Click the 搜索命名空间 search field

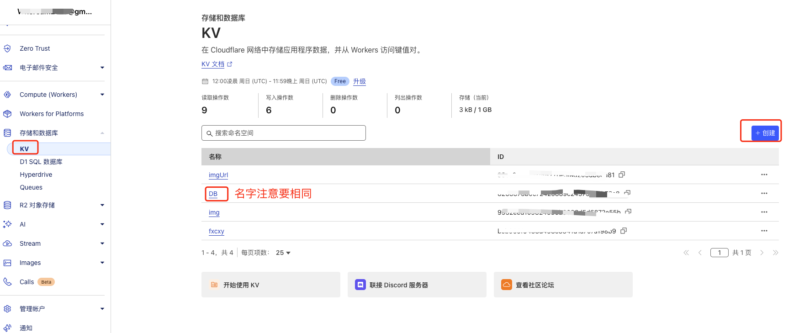[284, 133]
